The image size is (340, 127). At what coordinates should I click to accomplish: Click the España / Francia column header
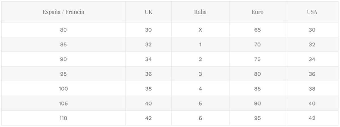pyautogui.click(x=63, y=12)
